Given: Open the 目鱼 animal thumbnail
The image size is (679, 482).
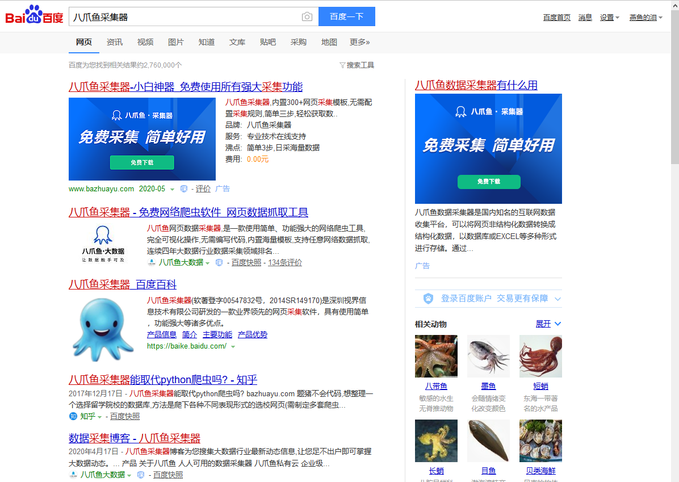Looking at the screenshot, I should 488,441.
